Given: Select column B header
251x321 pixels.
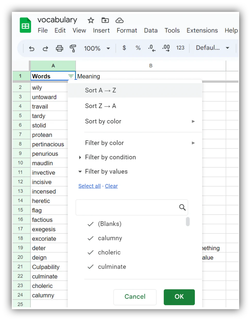Looking at the screenshot, I should point(151,66).
